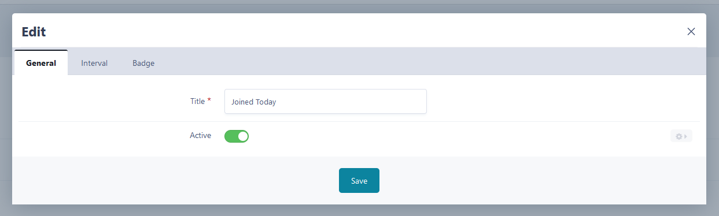Click the white knob on the Active toggle

[242, 136]
